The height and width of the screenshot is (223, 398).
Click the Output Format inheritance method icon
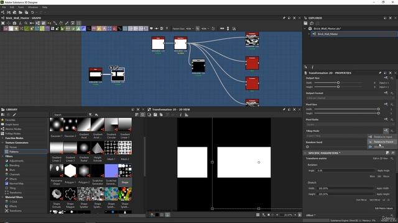(386, 93)
